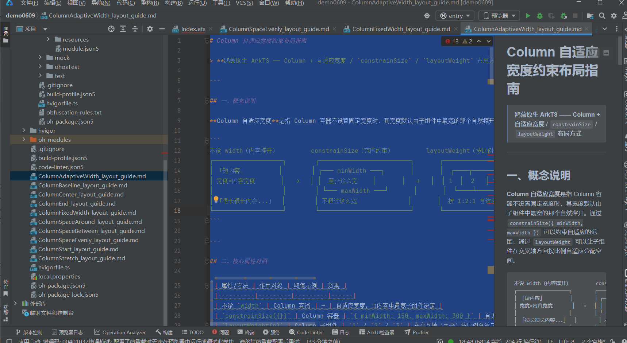The height and width of the screenshot is (343, 627).
Task: Open more editor tab actions menu
Action: point(617,29)
